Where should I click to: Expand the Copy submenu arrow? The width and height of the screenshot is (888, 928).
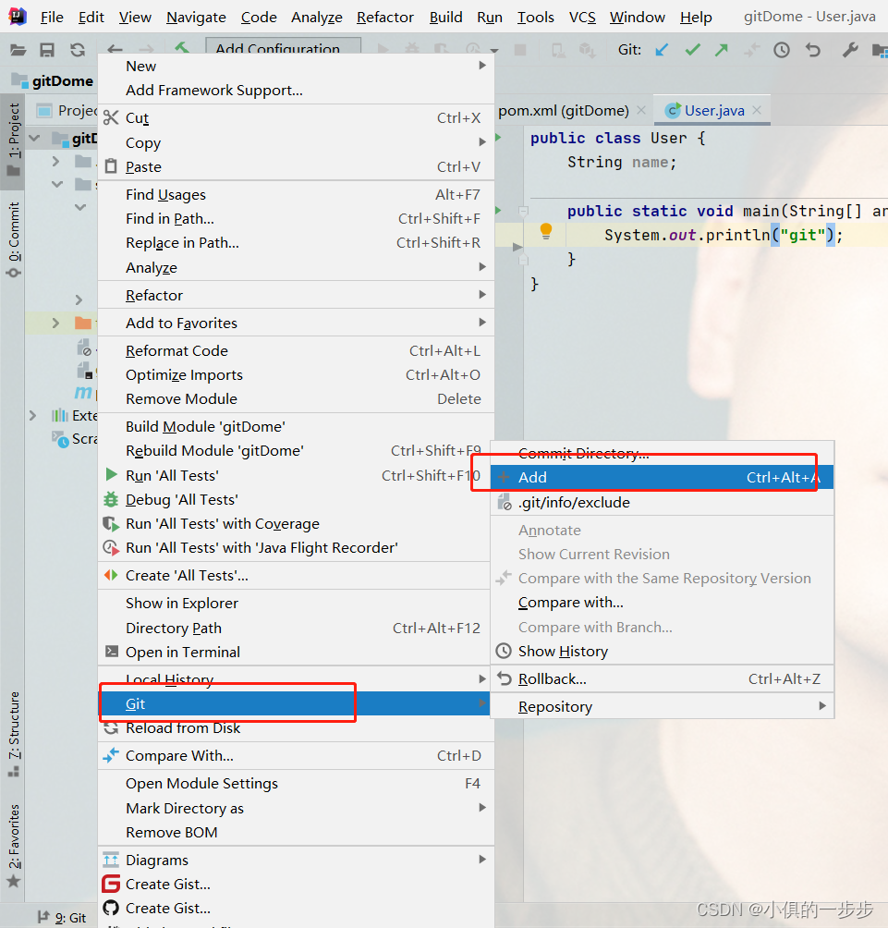click(480, 143)
